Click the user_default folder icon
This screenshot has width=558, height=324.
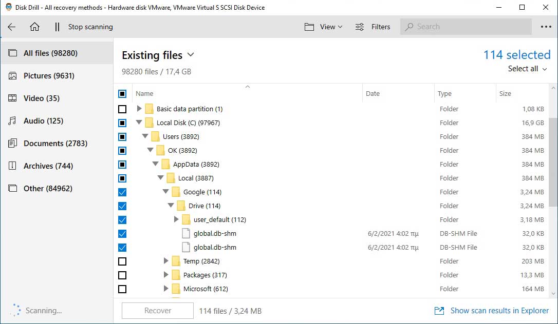(186, 219)
